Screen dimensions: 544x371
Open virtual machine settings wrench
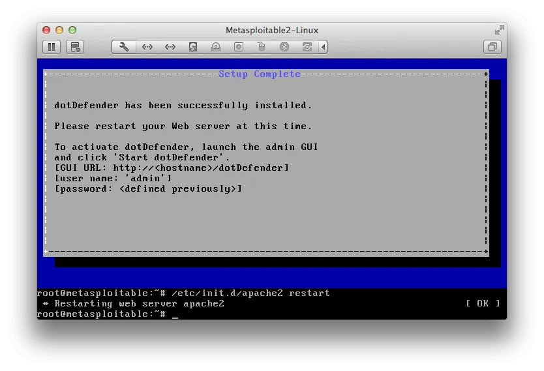pos(124,47)
